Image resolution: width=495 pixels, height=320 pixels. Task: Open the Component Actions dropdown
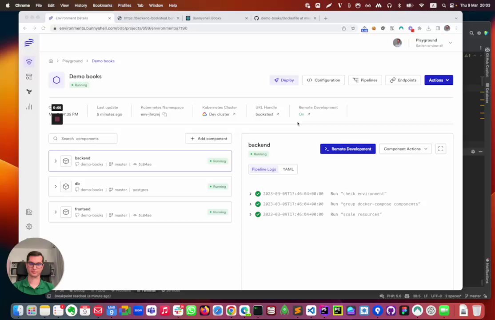(x=405, y=149)
